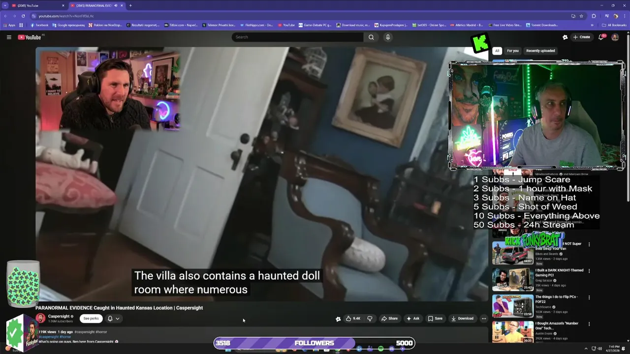
Task: Click the Caspersight channel avatar
Action: click(40, 319)
